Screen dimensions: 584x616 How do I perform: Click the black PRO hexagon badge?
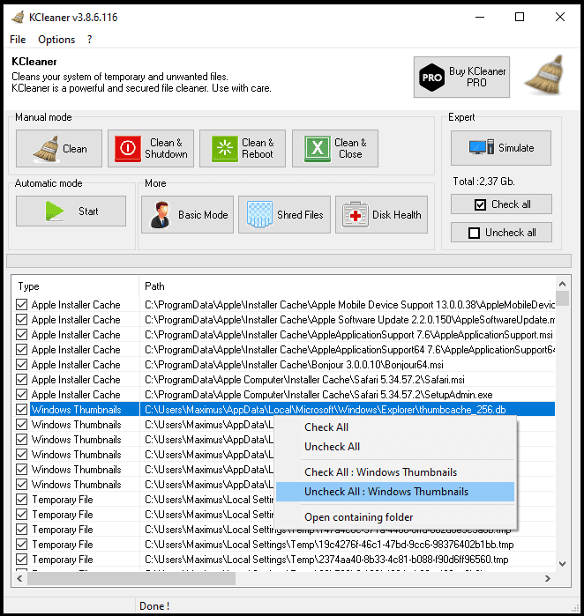point(431,78)
